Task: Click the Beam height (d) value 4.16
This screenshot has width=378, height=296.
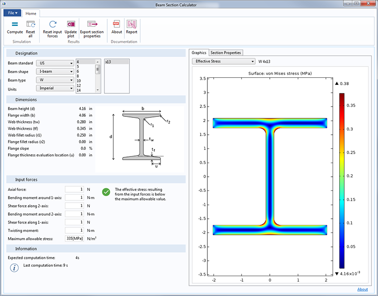Action: click(82, 109)
